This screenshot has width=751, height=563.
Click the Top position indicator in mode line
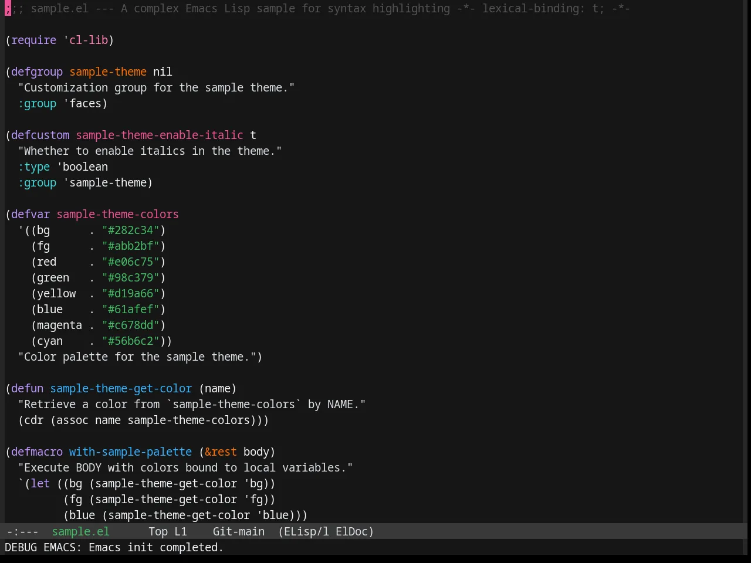coord(158,531)
